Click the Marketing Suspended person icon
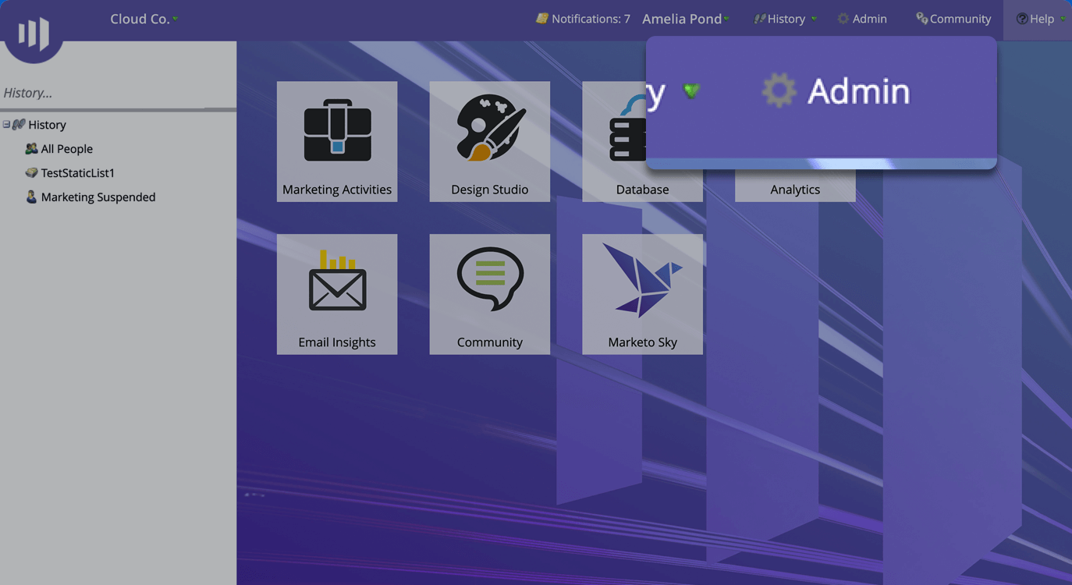 click(32, 197)
